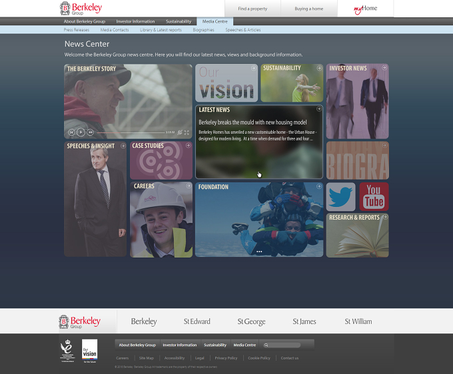Open the Careers tile thumbnail

pyautogui.click(x=161, y=220)
